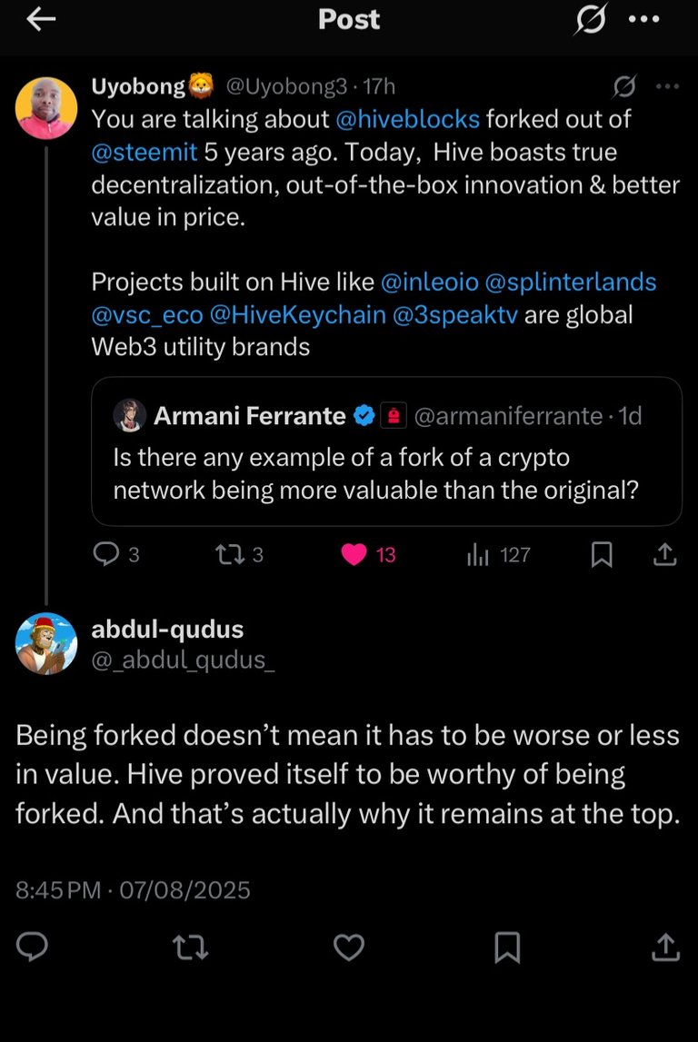This screenshot has width=698, height=1042.
Task: Reply to Uyobong's post with 3 comments
Action: 116,553
